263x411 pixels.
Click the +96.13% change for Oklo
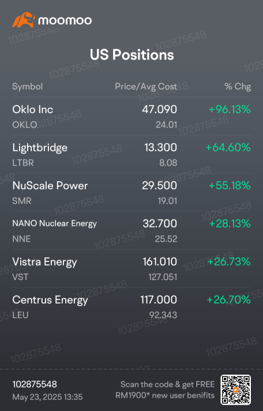click(x=230, y=109)
